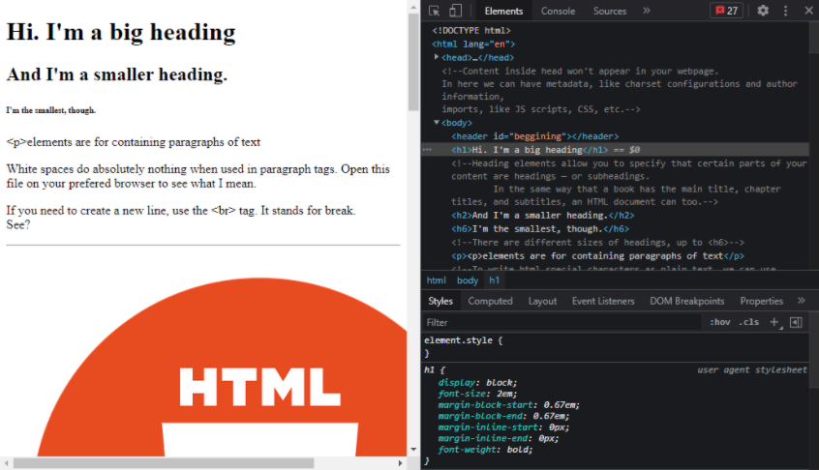The width and height of the screenshot is (819, 470).
Task: Click the horizontal scrollbar right arrow
Action: (401, 463)
